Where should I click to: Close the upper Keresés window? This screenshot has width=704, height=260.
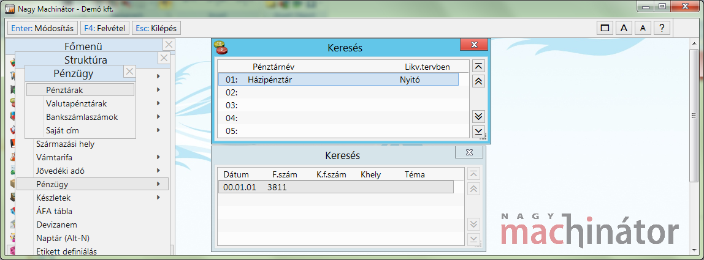point(474,45)
